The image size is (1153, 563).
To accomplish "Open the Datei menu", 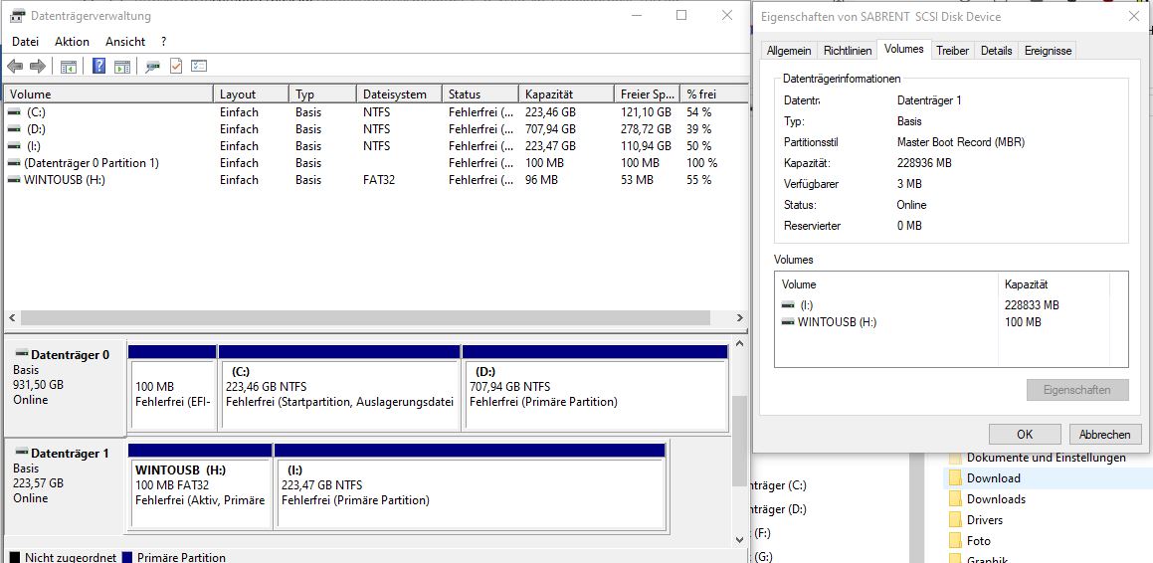I will (25, 42).
